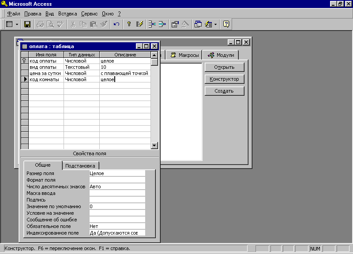Click the field name cell цена за сутки
The width and height of the screenshot is (353, 254).
46,73
